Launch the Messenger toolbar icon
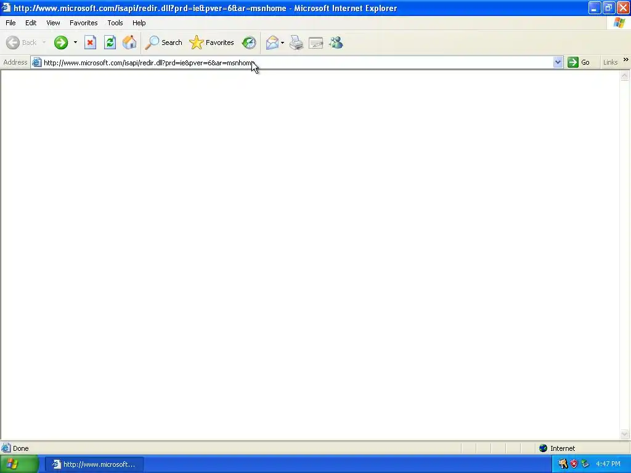631x473 pixels. pos(336,42)
